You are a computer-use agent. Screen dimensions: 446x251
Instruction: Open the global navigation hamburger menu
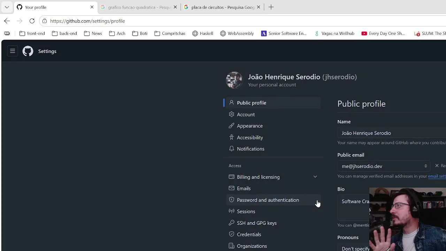pos(13,51)
